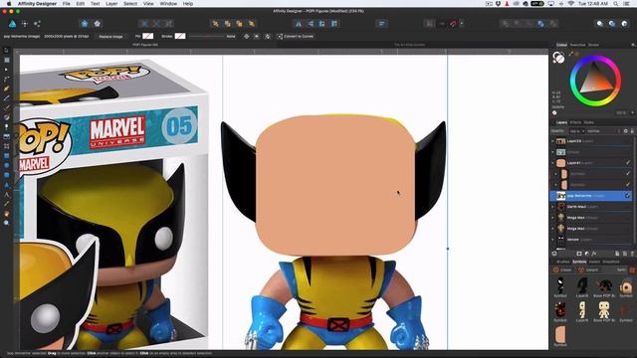The height and width of the screenshot is (358, 637).
Task: Toggle visibility of pop Wolverine layer
Action: click(628, 196)
